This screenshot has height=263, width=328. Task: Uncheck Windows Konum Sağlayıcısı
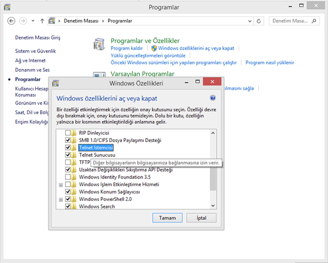tap(68, 192)
